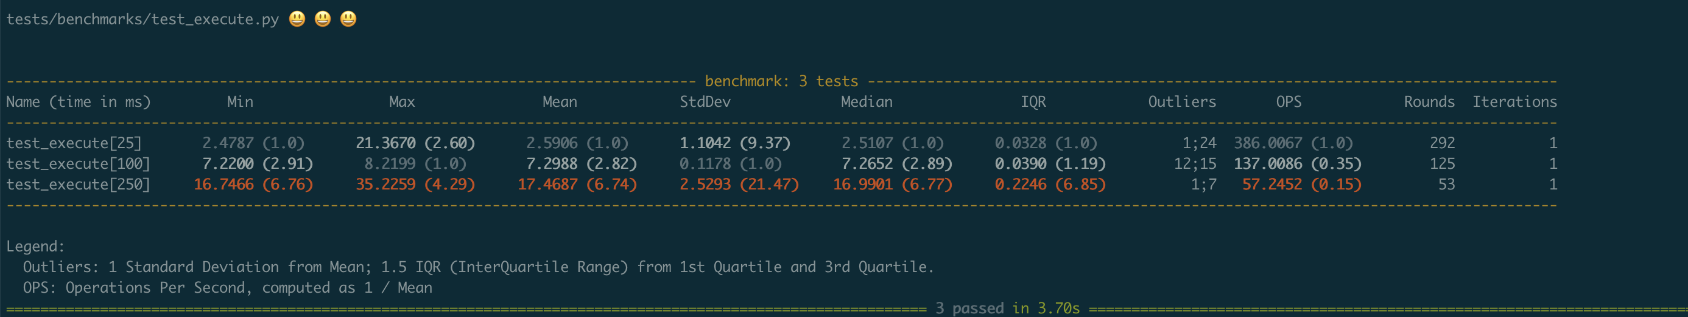Click Outliers value 1;24
This screenshot has width=1688, height=317.
click(1199, 143)
